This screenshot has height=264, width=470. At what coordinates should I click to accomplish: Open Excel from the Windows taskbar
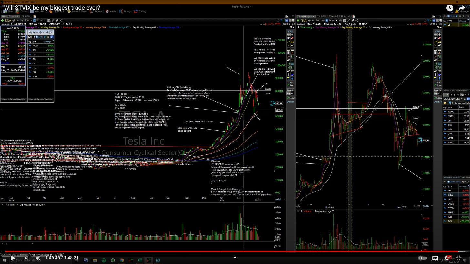coord(140,260)
